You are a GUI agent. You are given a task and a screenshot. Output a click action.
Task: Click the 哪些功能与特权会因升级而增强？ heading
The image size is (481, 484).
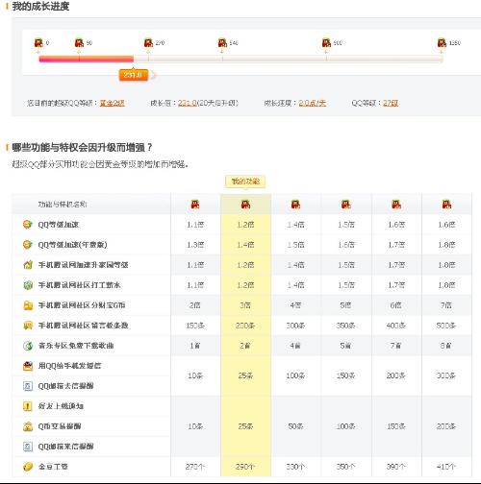click(x=82, y=148)
